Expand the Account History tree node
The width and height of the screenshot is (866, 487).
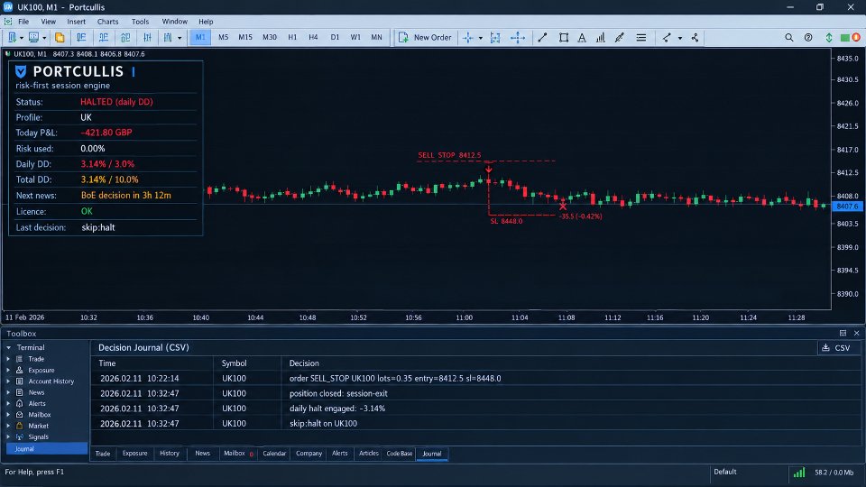pyautogui.click(x=8, y=381)
